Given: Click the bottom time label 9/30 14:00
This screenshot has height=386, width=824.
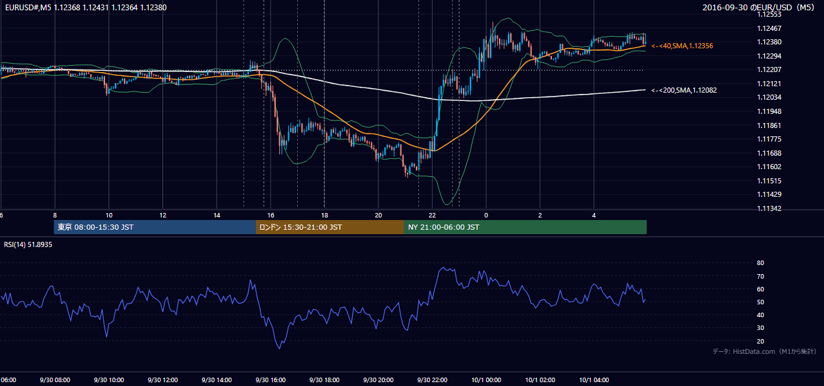Looking at the screenshot, I should pyautogui.click(x=217, y=380).
